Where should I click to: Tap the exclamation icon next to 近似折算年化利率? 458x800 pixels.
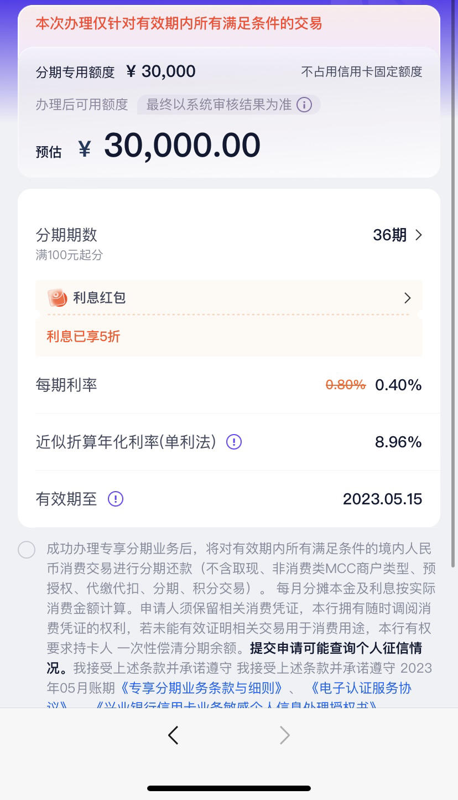coord(234,442)
